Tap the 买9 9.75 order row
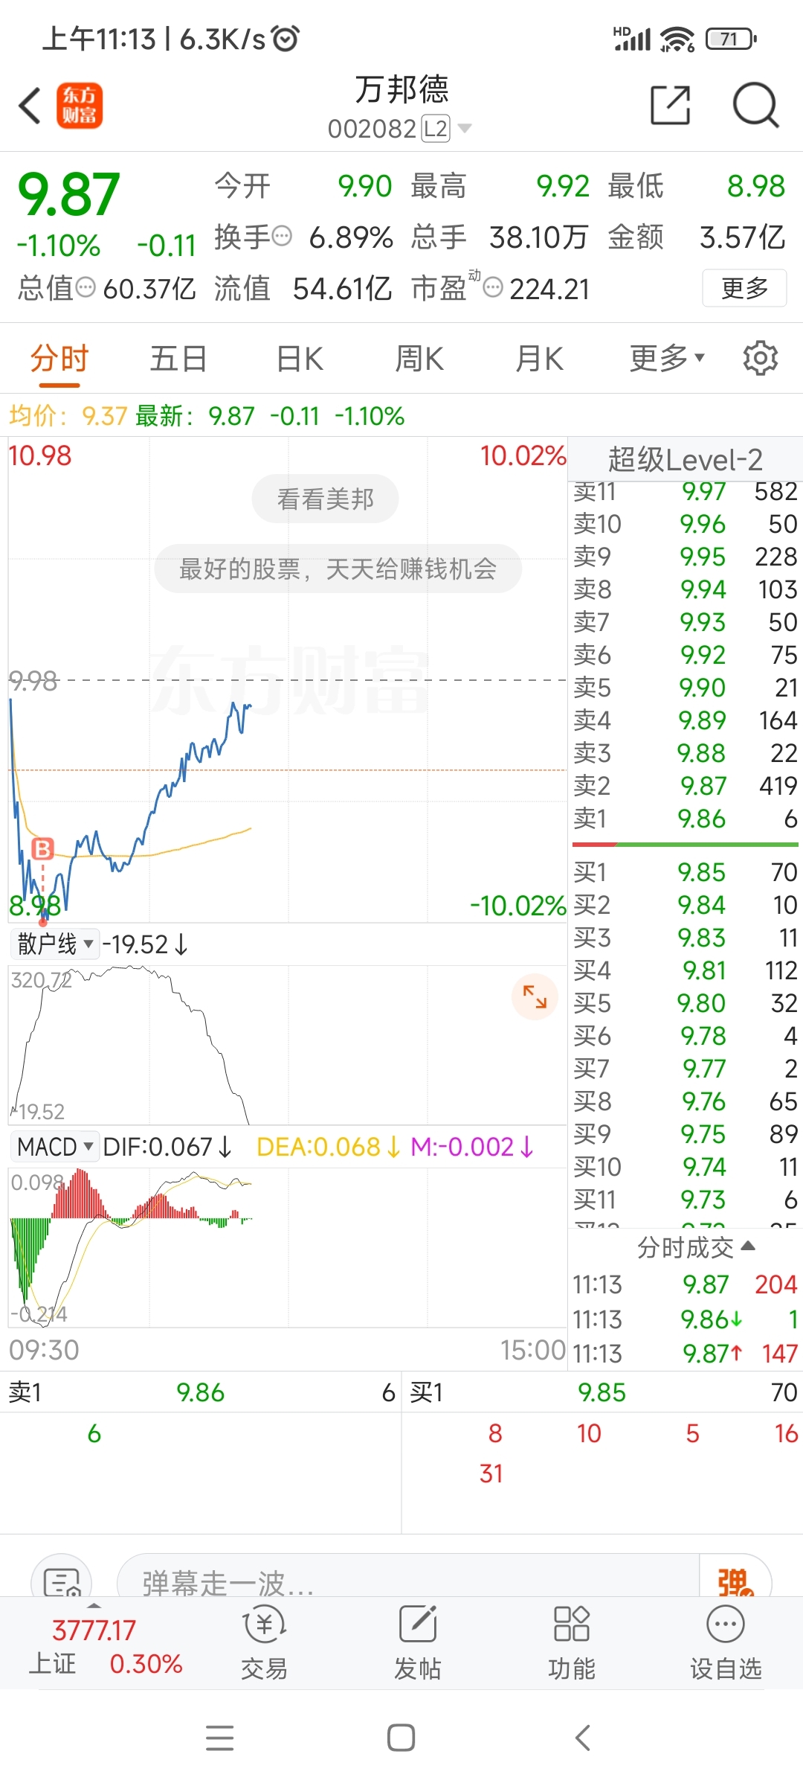Screen dimensions: 803x1786 [685, 1134]
